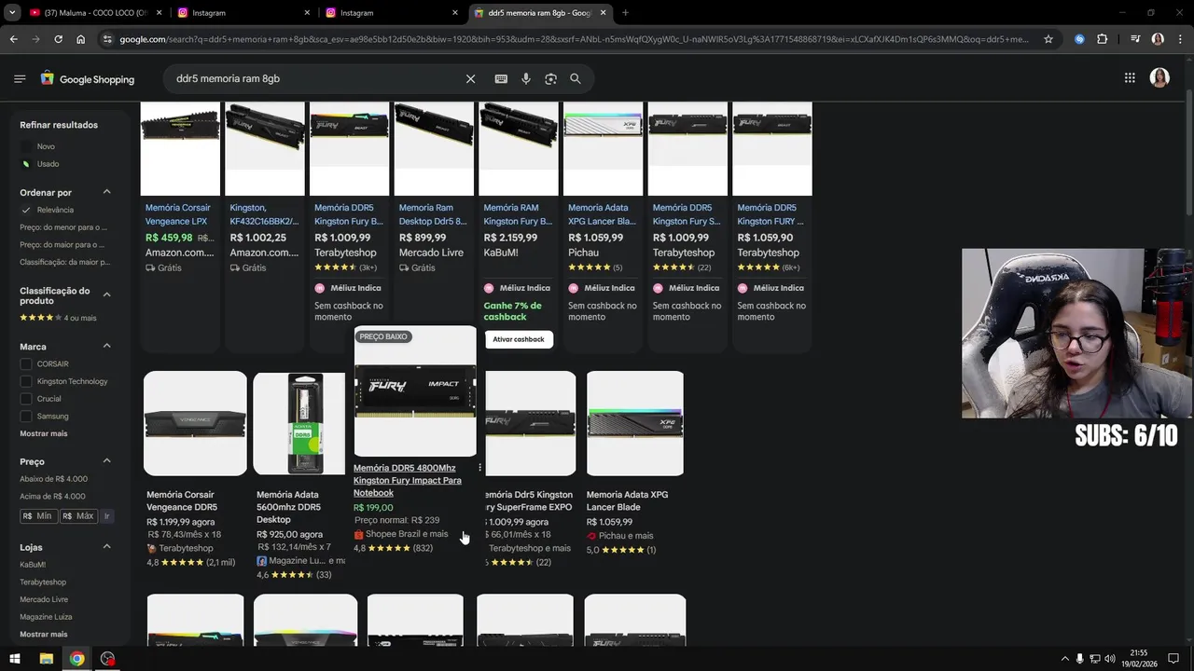
Task: Click Chrome icon in the taskbar
Action: pyautogui.click(x=76, y=659)
